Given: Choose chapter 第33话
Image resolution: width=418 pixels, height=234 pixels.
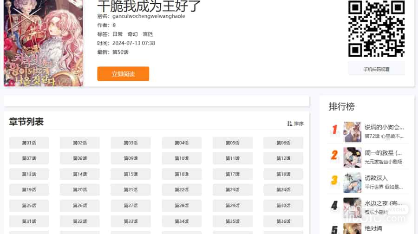Looking at the screenshot, I should click(x=131, y=221).
